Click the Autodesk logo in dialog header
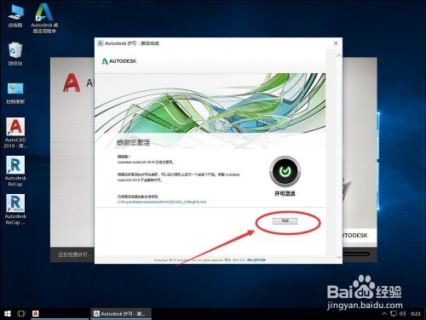 pyautogui.click(x=119, y=61)
